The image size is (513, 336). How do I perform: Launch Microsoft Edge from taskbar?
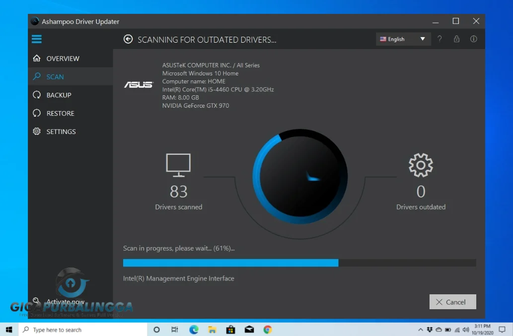[x=194, y=330]
